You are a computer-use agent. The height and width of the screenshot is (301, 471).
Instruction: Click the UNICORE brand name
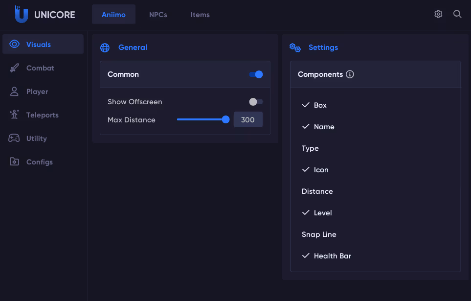(x=55, y=15)
